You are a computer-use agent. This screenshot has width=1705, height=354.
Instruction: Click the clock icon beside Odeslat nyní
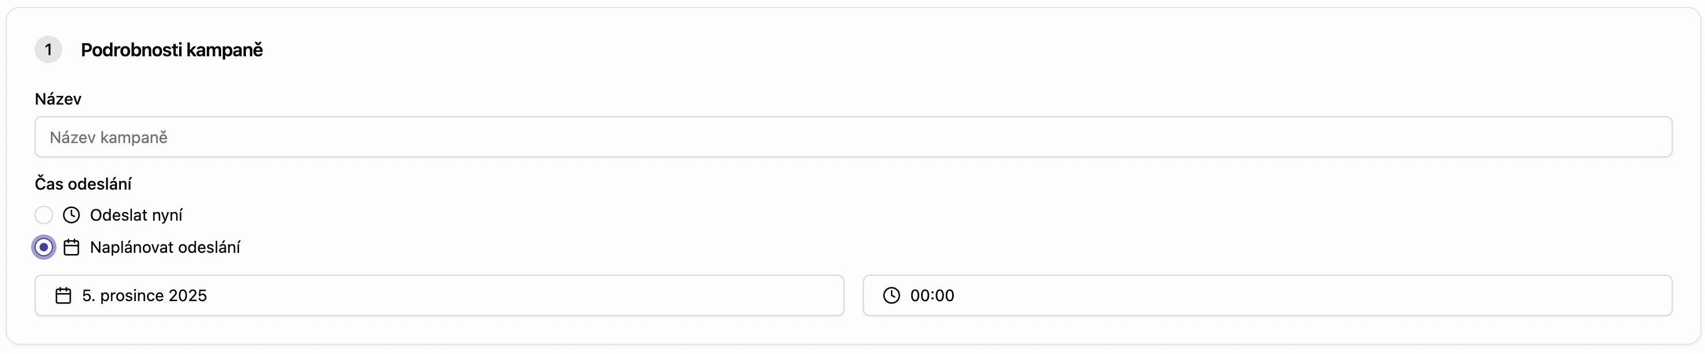[71, 216]
